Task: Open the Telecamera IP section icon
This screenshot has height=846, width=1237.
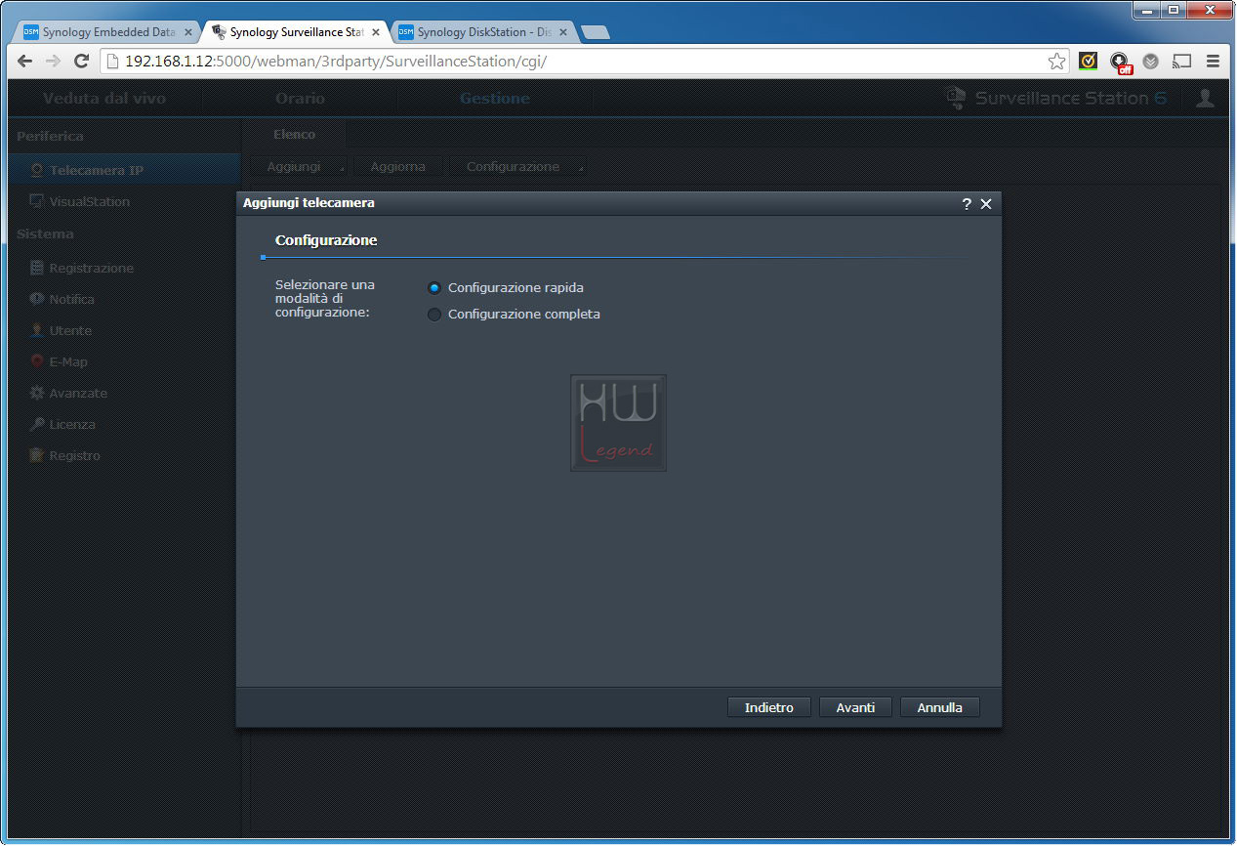Action: coord(36,170)
